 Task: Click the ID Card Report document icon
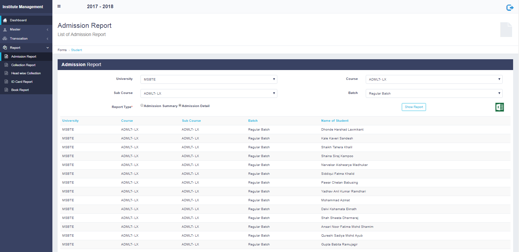(6, 82)
